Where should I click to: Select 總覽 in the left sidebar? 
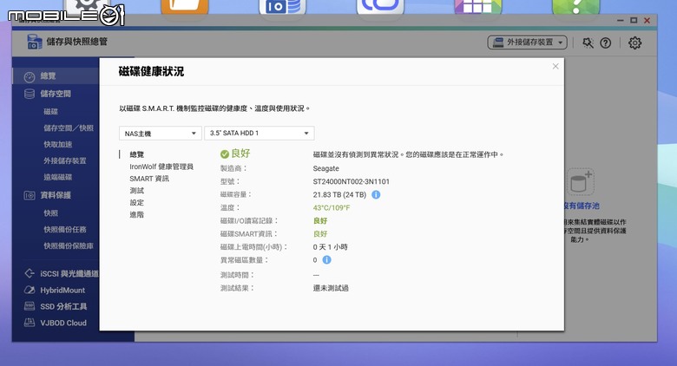click(56, 76)
